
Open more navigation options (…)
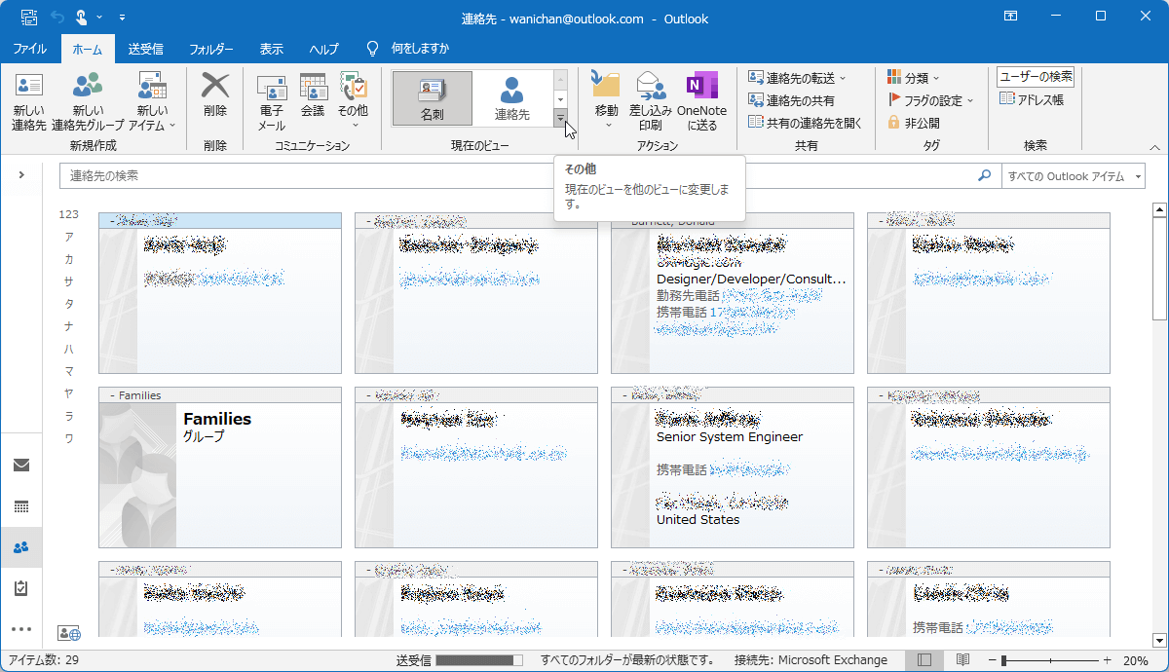tap(21, 629)
